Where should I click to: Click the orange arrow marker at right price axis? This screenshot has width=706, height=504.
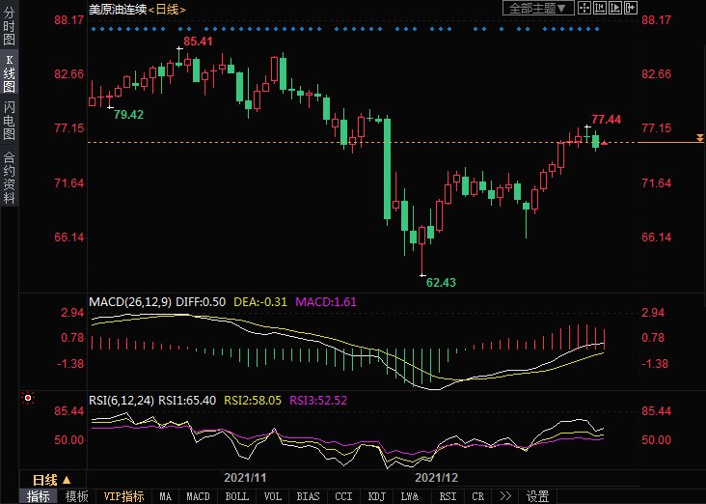pyautogui.click(x=699, y=142)
